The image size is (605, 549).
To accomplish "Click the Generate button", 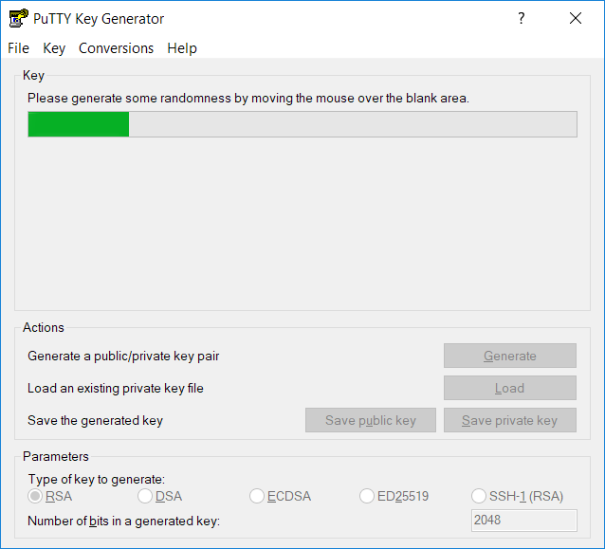I will [x=509, y=356].
